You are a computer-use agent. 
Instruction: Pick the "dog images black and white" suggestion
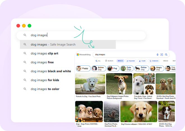[x=51, y=71]
